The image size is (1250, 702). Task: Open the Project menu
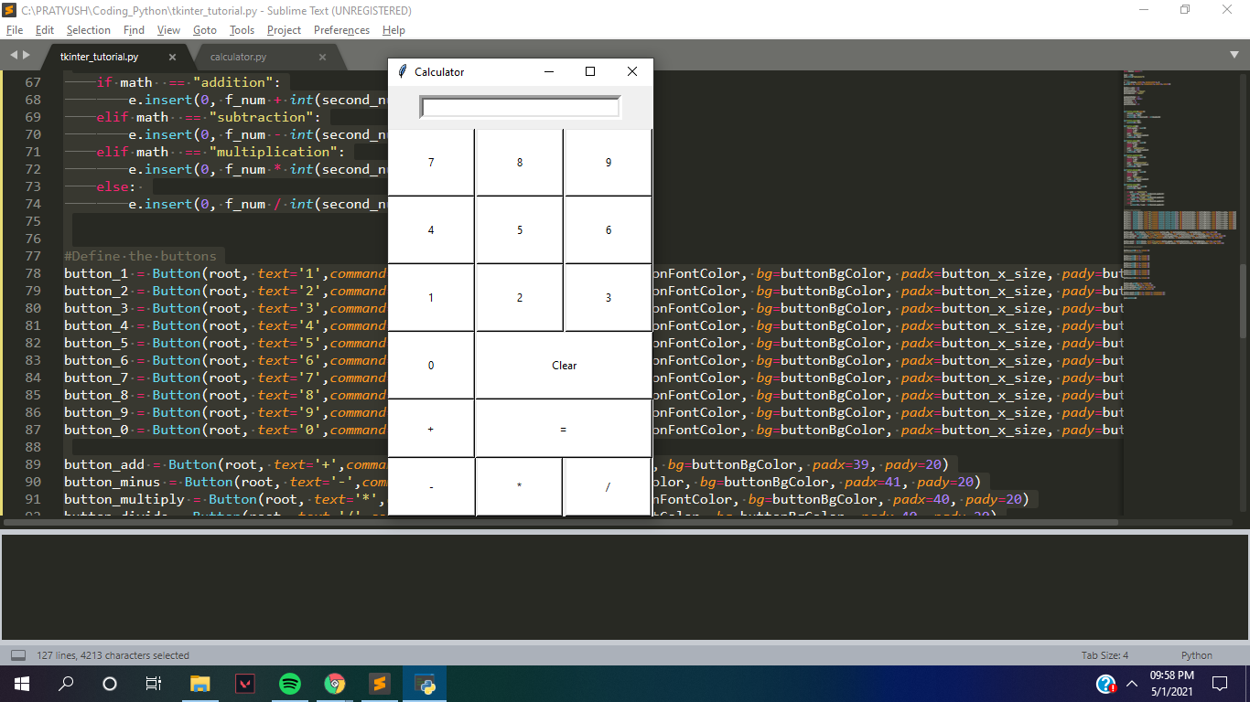tap(284, 30)
